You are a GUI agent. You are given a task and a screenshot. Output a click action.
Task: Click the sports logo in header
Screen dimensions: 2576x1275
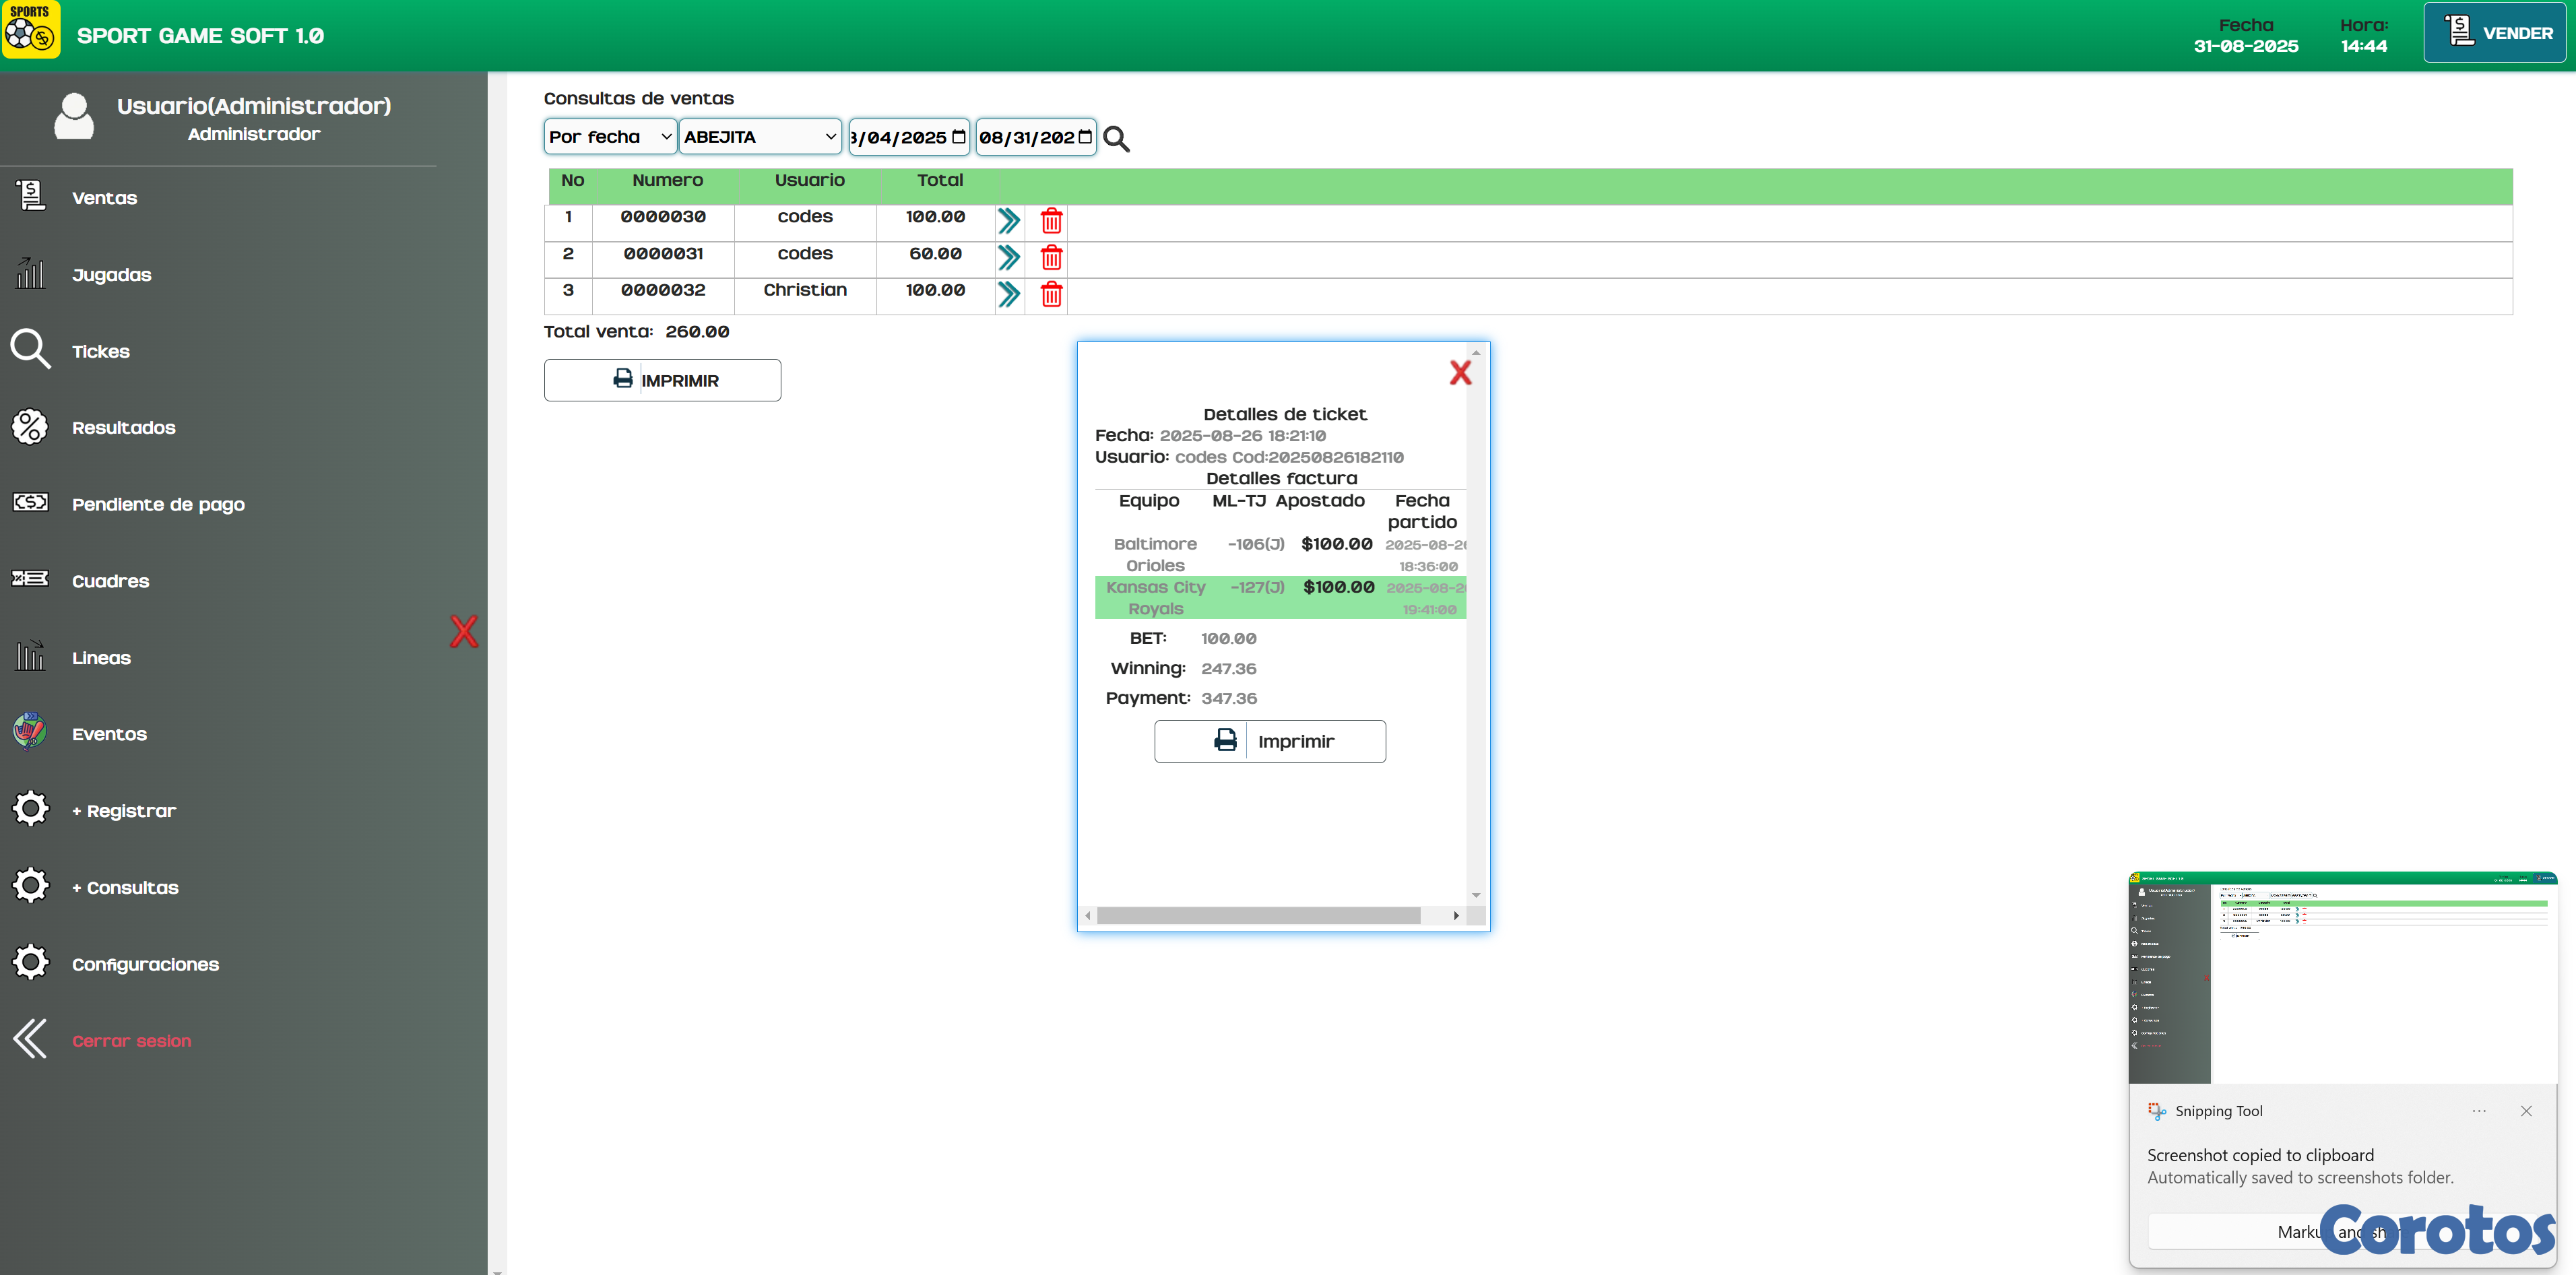pyautogui.click(x=30, y=30)
